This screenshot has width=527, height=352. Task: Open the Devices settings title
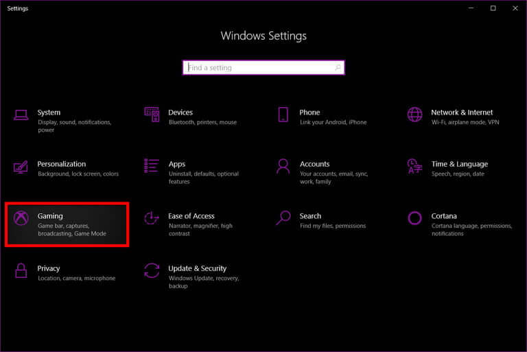(x=180, y=113)
